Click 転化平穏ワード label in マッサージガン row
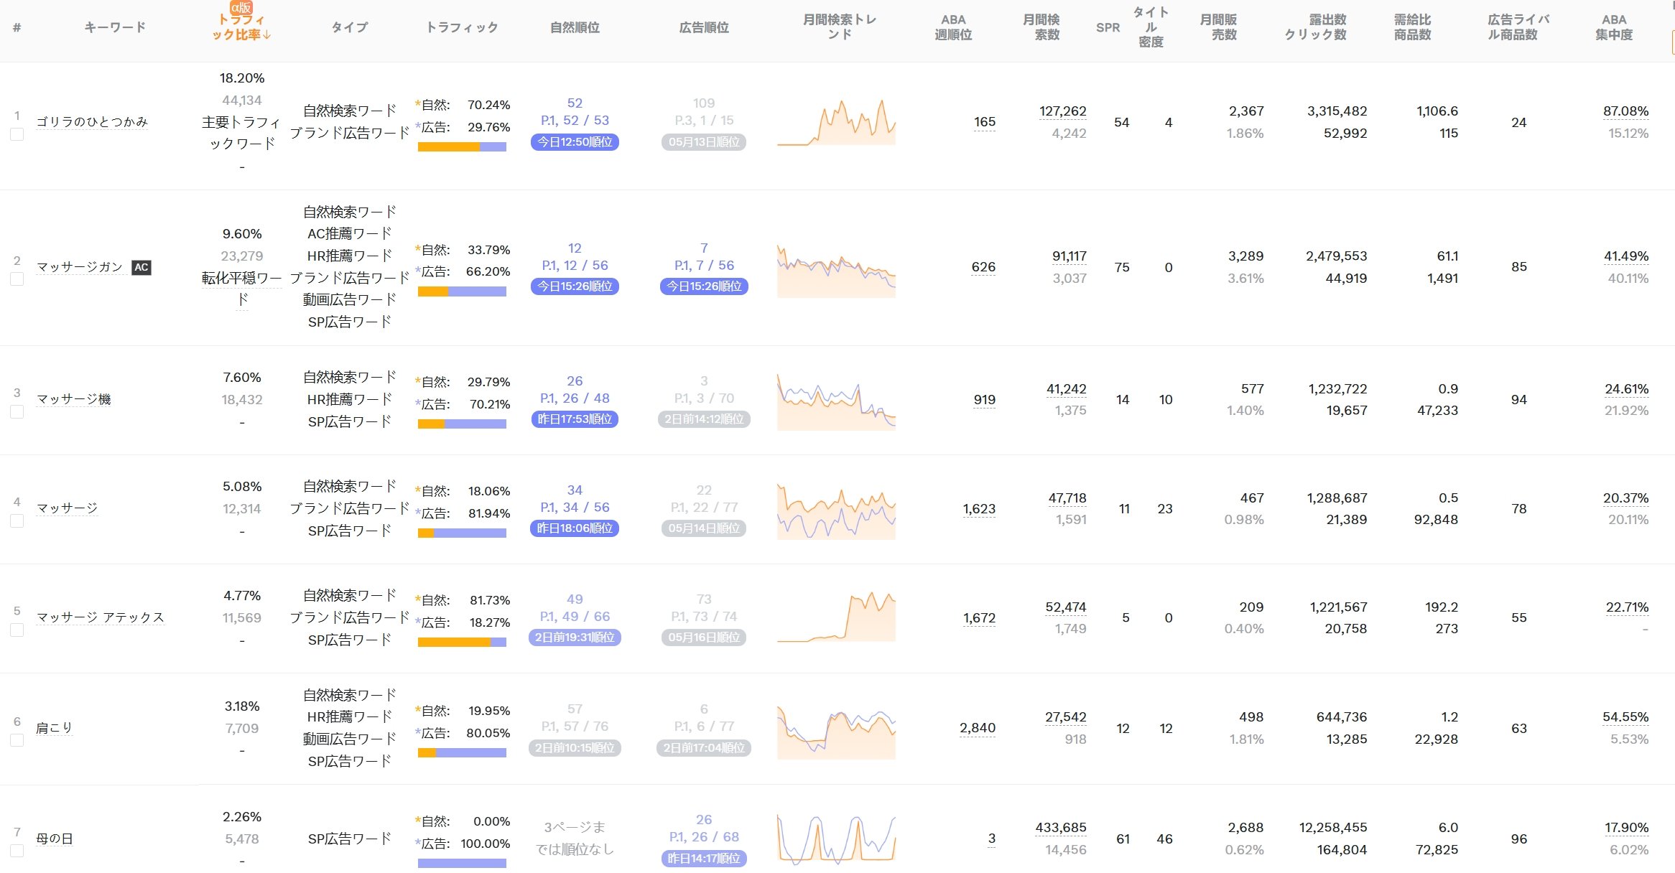Image resolution: width=1675 pixels, height=873 pixels. [x=242, y=289]
